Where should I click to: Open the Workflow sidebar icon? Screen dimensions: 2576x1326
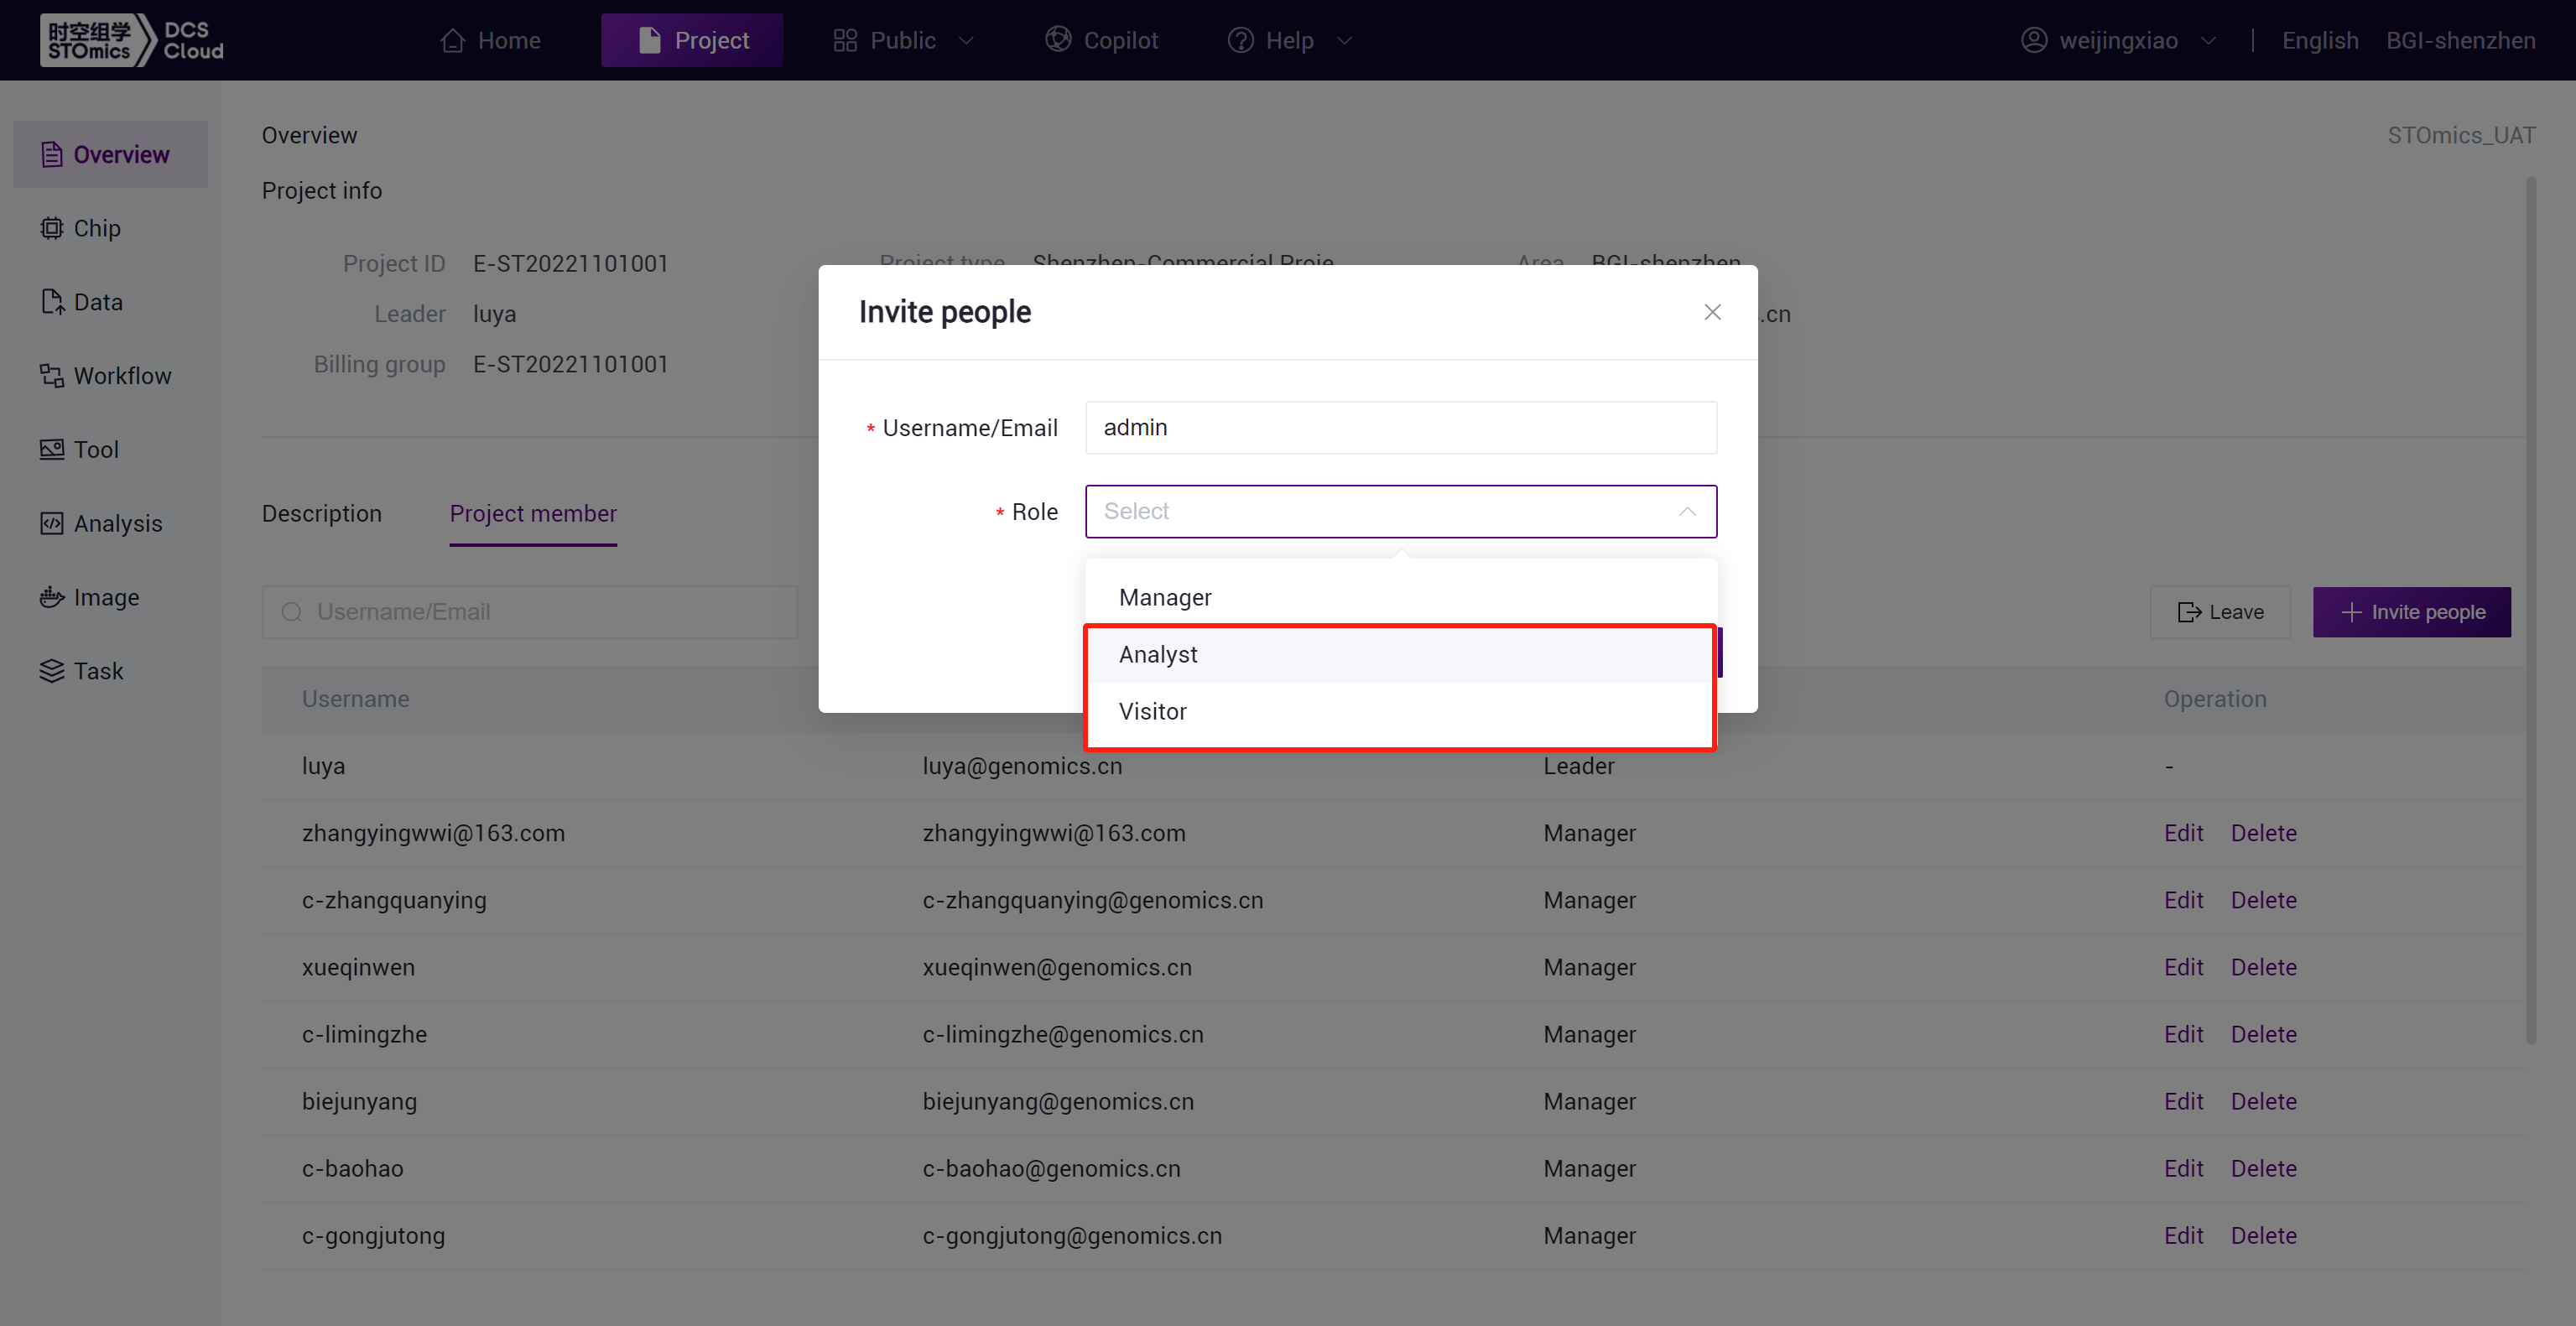coord(51,376)
